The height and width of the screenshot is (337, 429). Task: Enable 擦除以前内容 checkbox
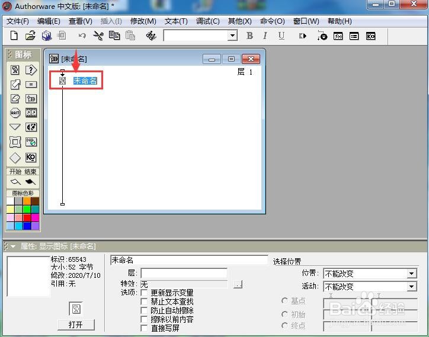coord(144,319)
